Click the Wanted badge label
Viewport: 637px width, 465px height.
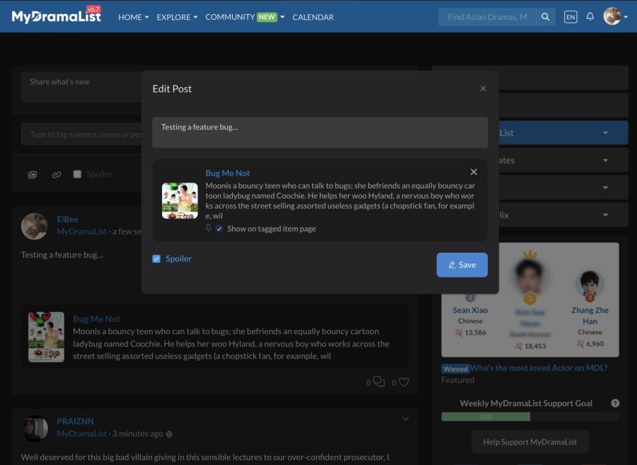455,368
